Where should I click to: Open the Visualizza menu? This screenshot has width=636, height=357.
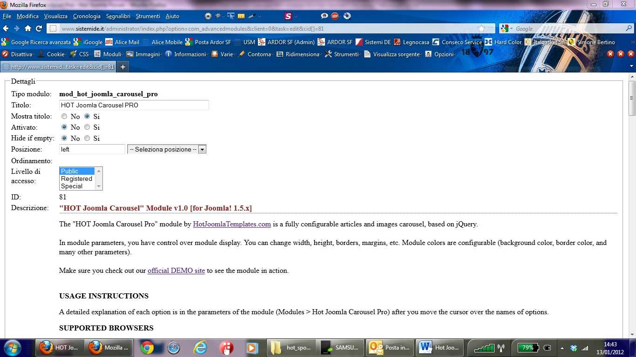click(56, 16)
